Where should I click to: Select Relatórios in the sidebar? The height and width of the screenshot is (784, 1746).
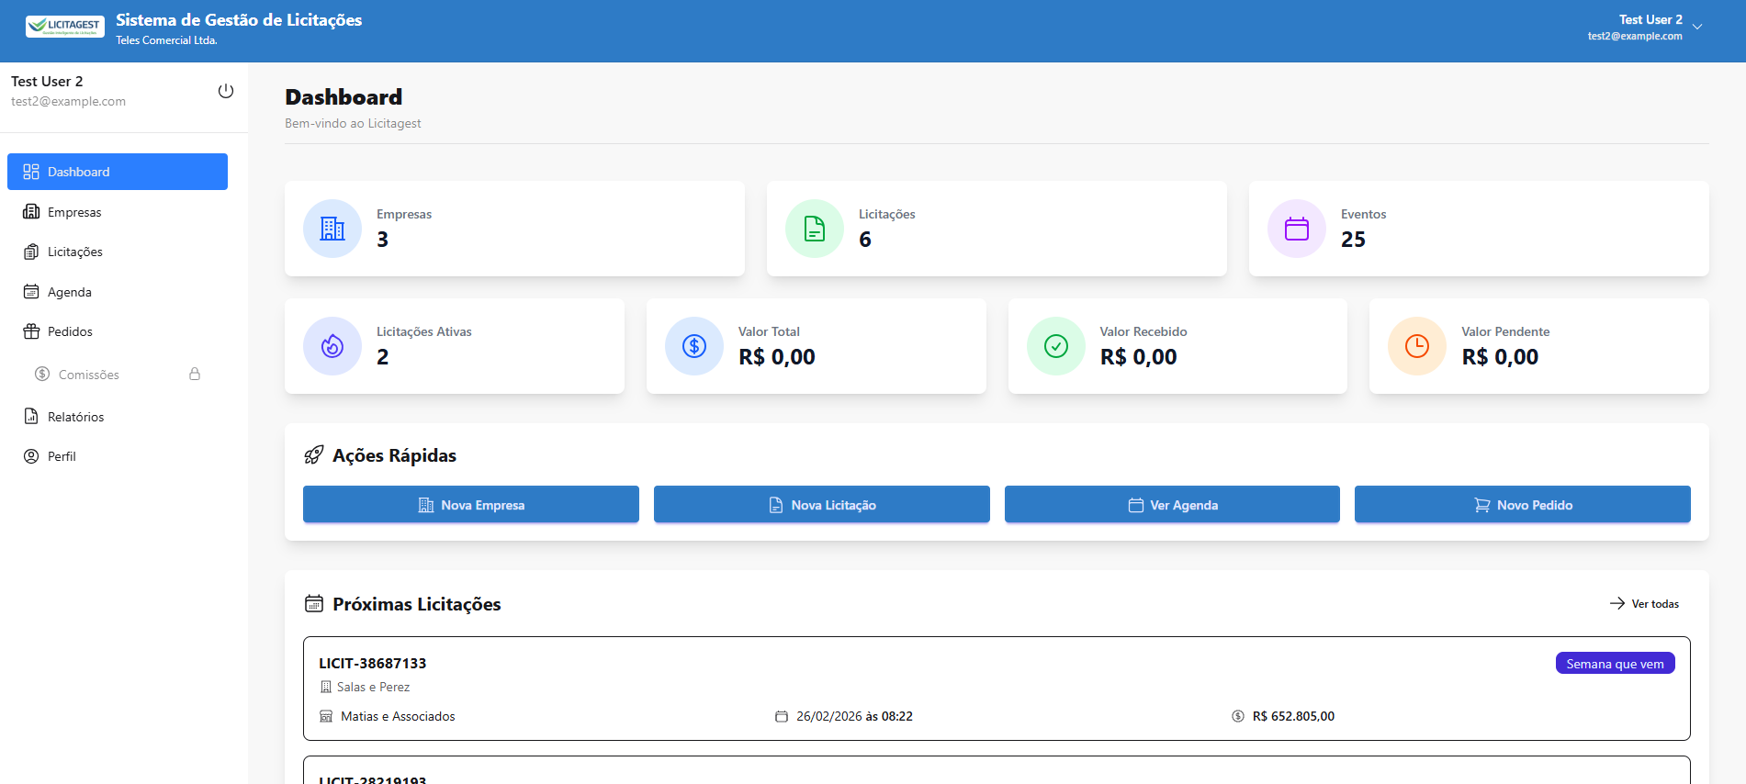pyautogui.click(x=75, y=417)
